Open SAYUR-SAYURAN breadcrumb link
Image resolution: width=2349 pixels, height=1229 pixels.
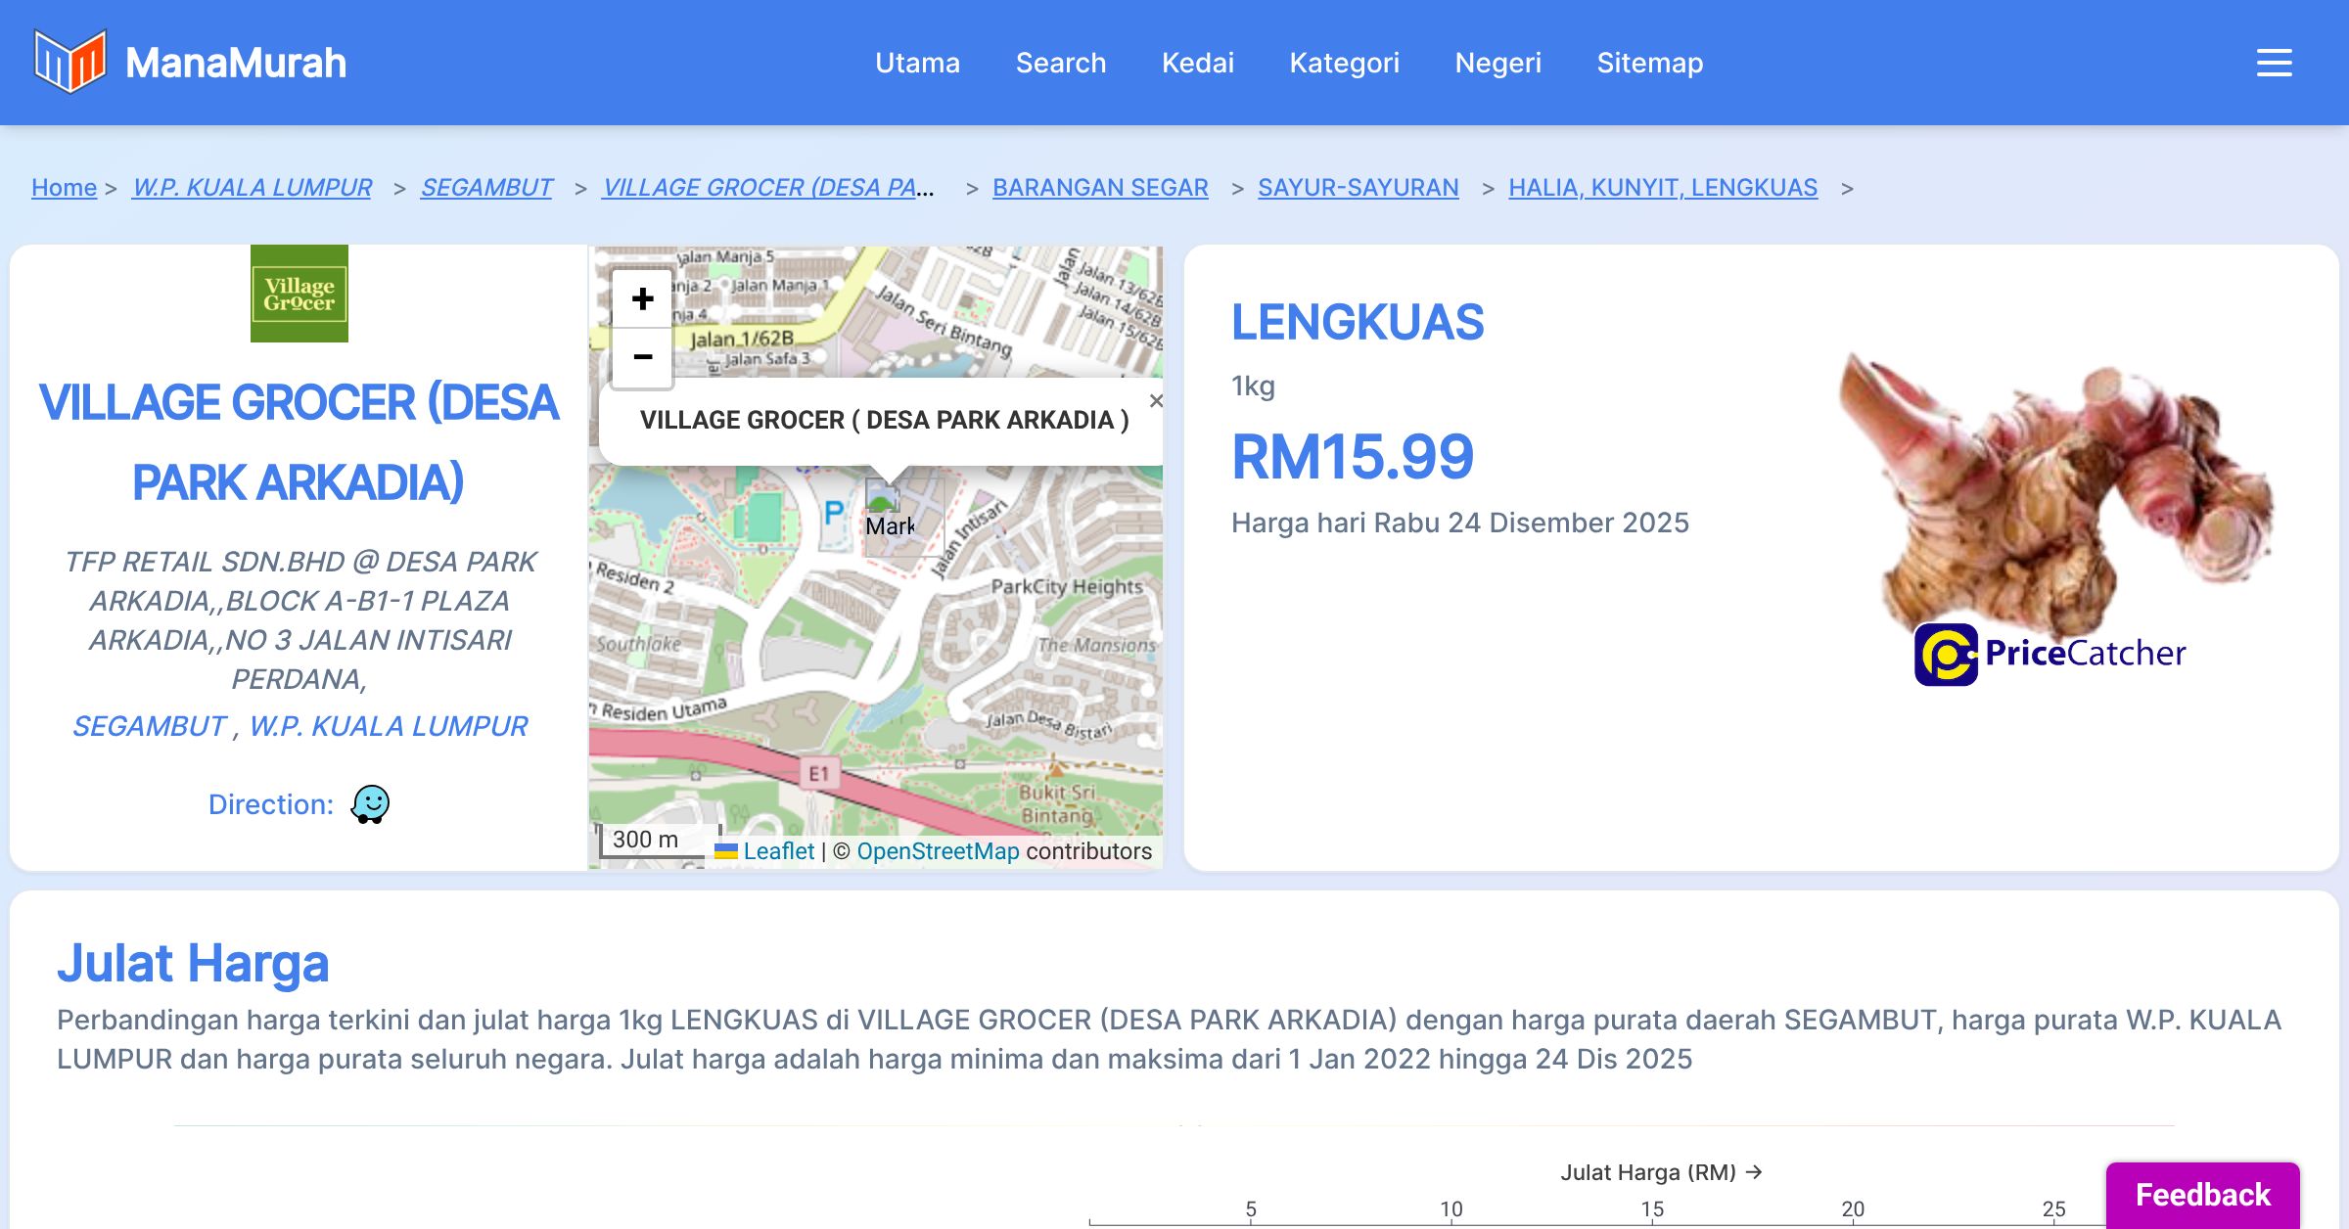coord(1358,187)
